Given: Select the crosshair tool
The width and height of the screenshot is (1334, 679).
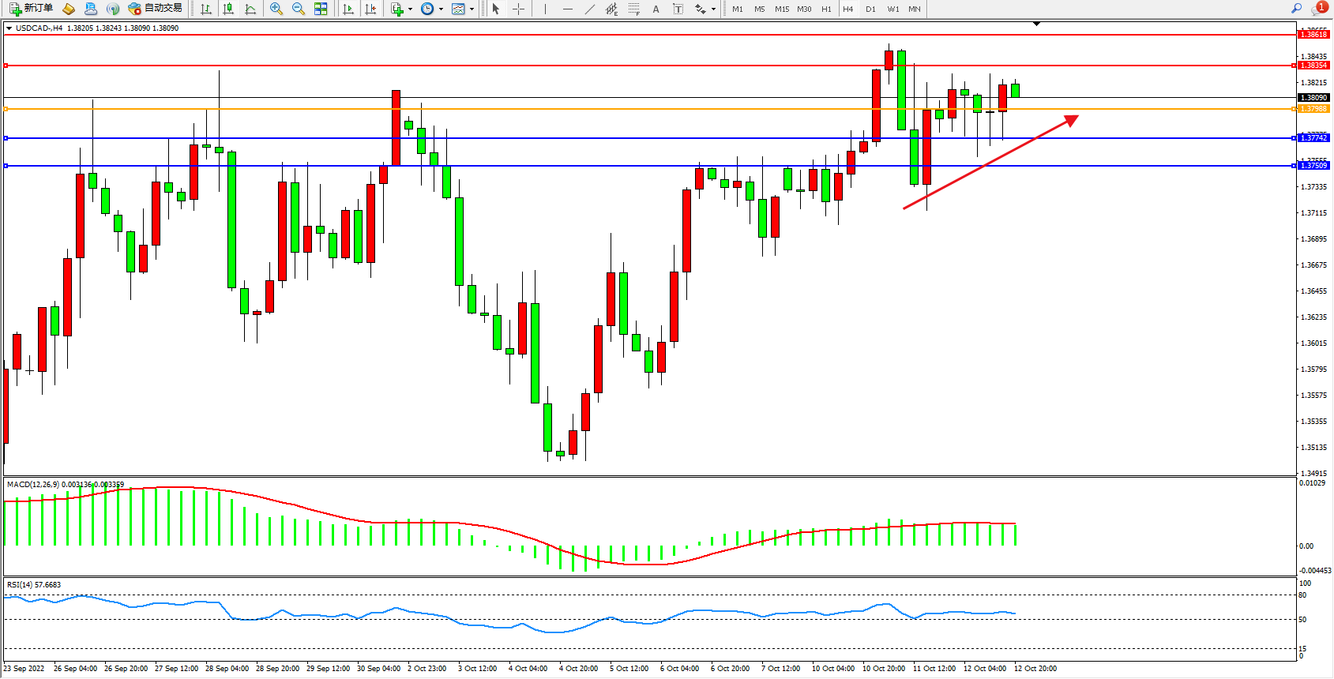Looking at the screenshot, I should pos(519,9).
